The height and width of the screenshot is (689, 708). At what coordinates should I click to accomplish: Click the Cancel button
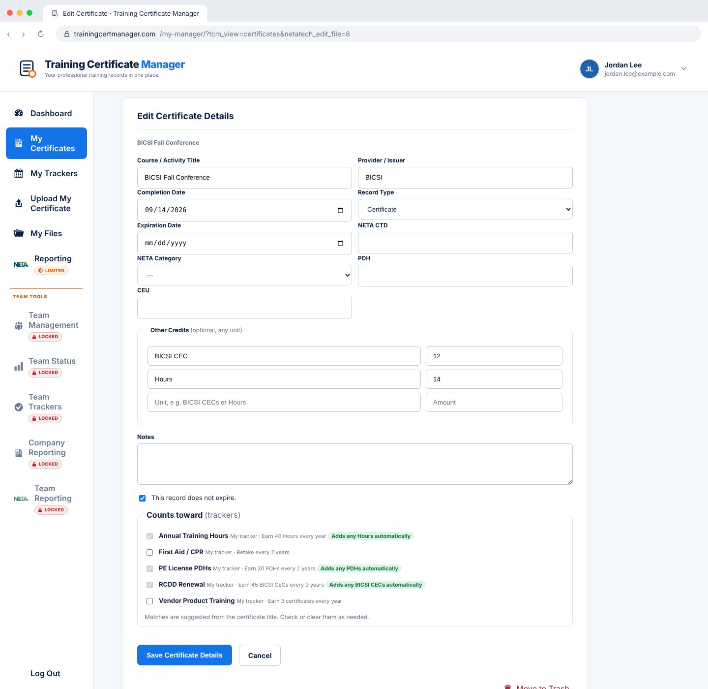260,655
